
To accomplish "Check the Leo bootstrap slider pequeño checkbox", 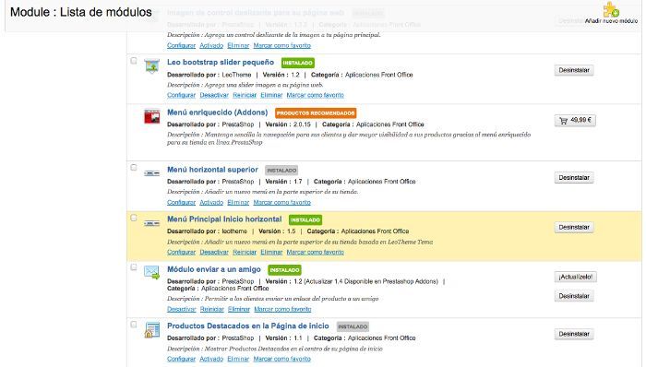I will pos(134,61).
